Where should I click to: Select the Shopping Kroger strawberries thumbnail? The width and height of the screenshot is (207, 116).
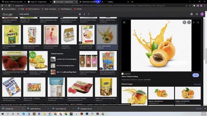(x=15, y=61)
